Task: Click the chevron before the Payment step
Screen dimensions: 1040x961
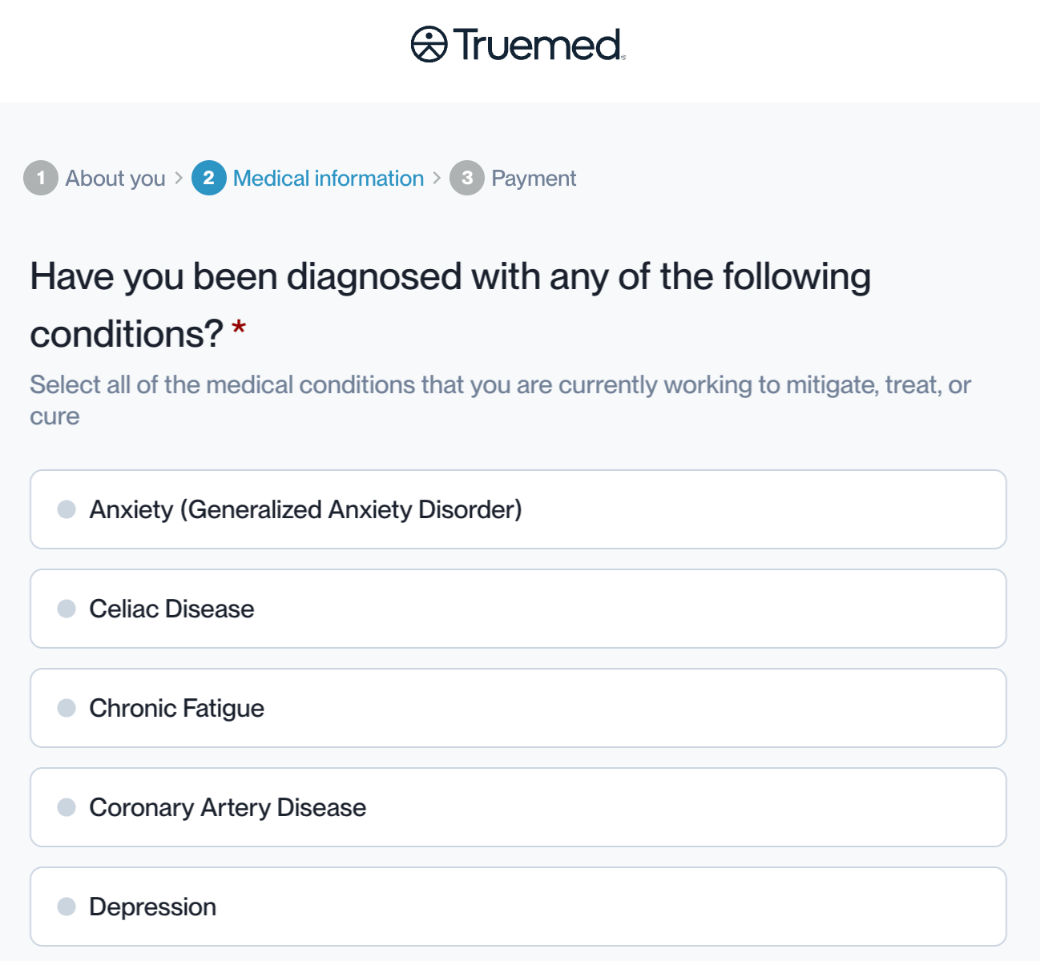Action: point(437,178)
